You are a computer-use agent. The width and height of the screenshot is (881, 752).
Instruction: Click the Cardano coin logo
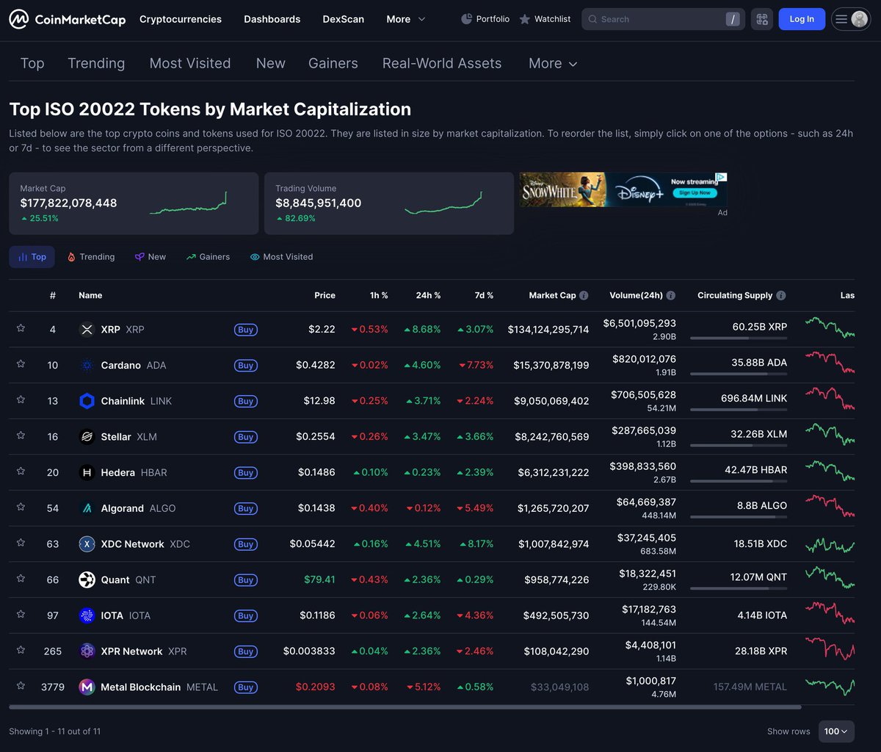pos(87,365)
